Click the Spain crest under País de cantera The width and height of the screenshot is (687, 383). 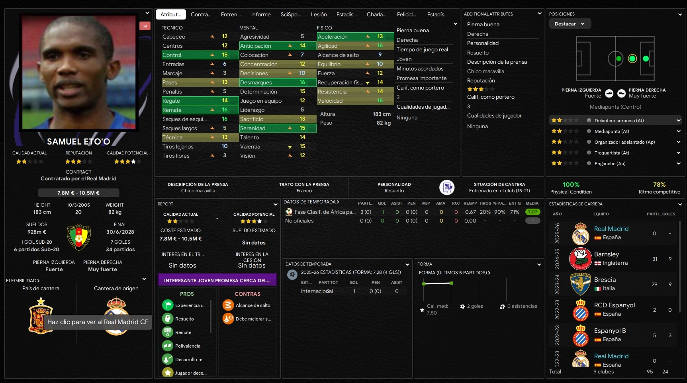click(x=41, y=316)
